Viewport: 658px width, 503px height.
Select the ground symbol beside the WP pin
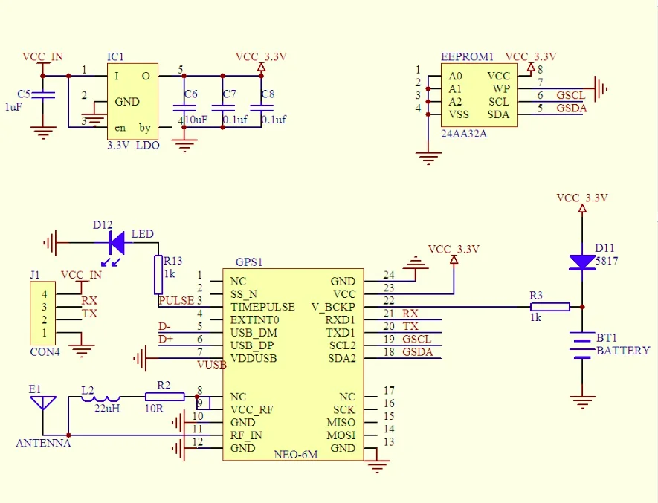click(600, 88)
